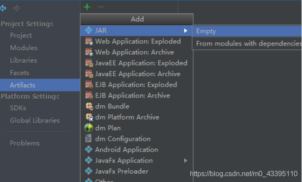Choose EJB Application: Archive menu entry
The height and width of the screenshot is (182, 302).
136,95
